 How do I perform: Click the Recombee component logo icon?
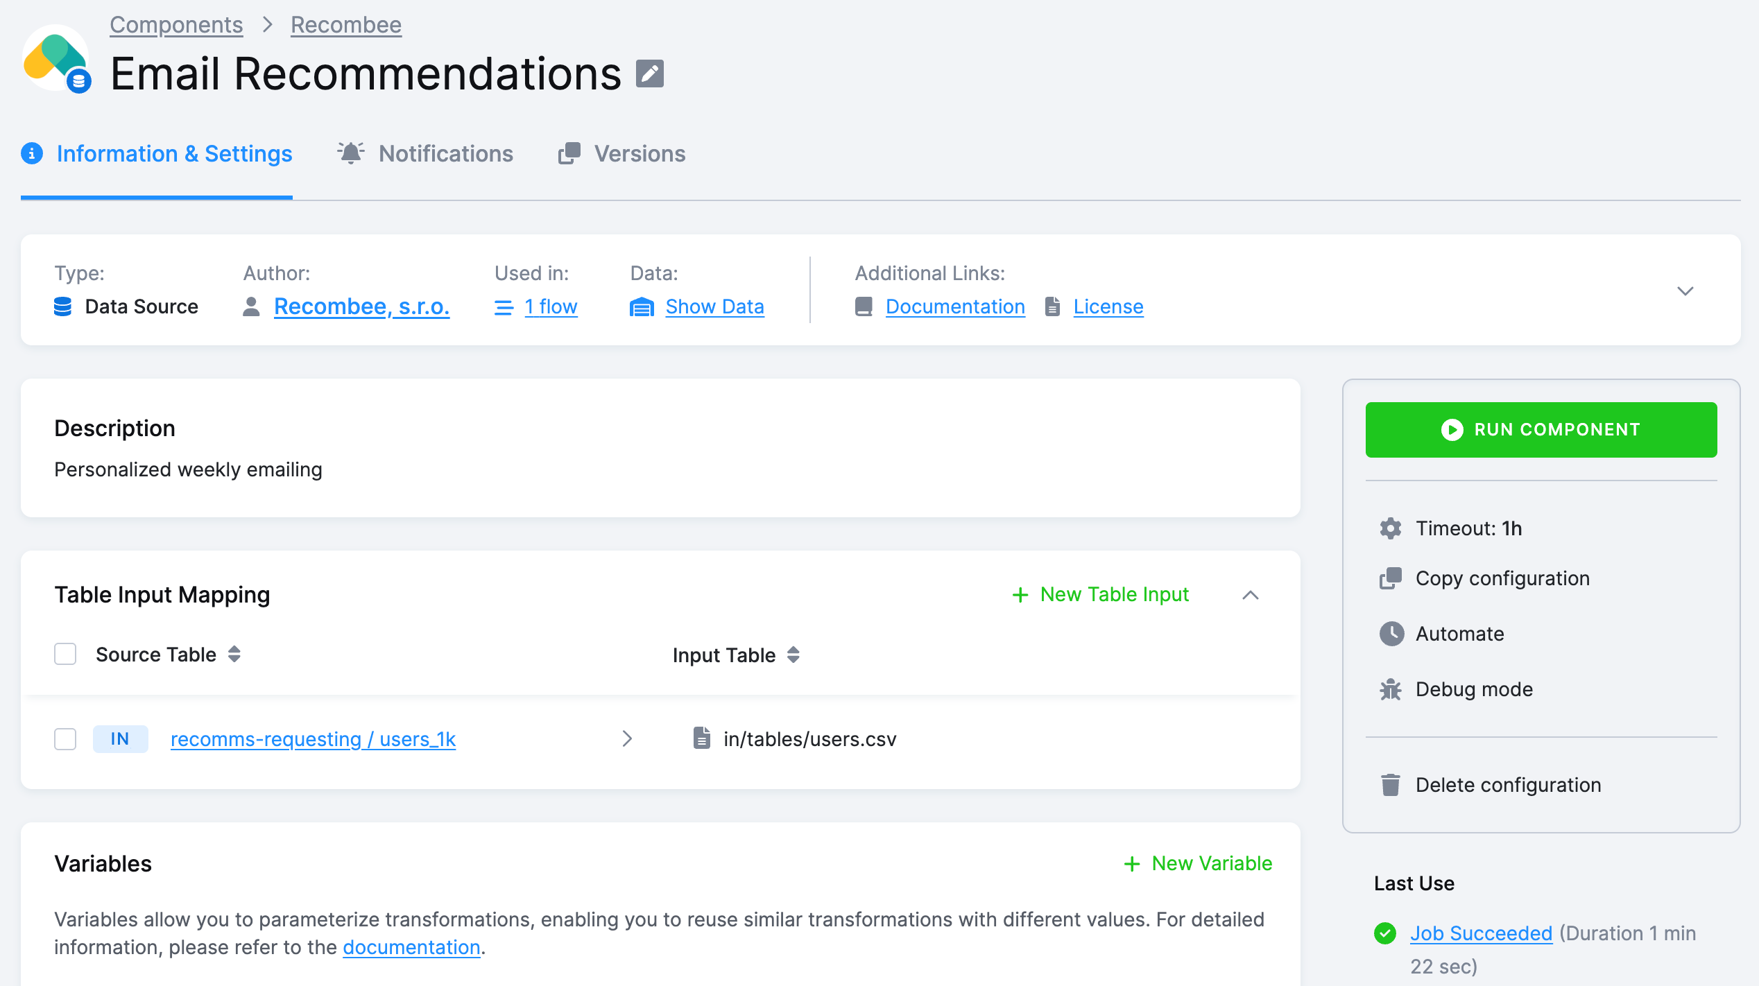(55, 59)
